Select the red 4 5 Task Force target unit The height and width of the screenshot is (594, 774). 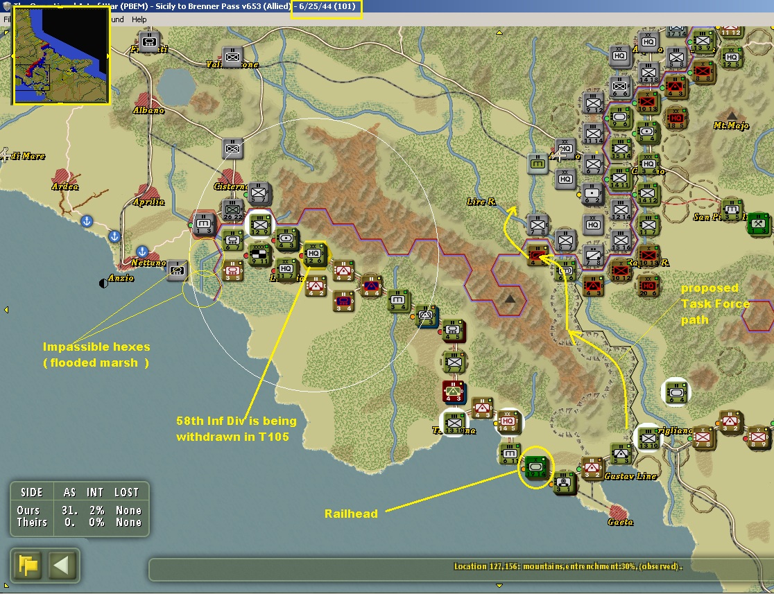[x=537, y=255]
